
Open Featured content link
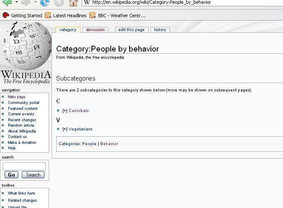[23, 109]
